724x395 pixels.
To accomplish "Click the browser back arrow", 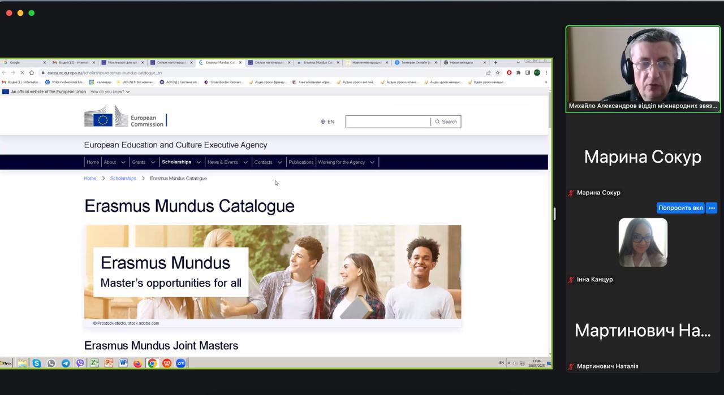I will pyautogui.click(x=4, y=72).
